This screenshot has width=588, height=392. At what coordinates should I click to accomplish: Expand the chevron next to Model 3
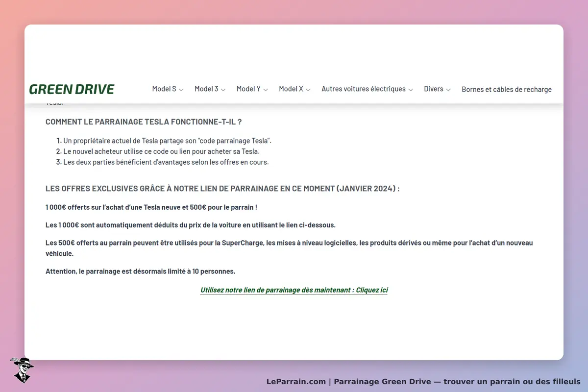coord(223,90)
